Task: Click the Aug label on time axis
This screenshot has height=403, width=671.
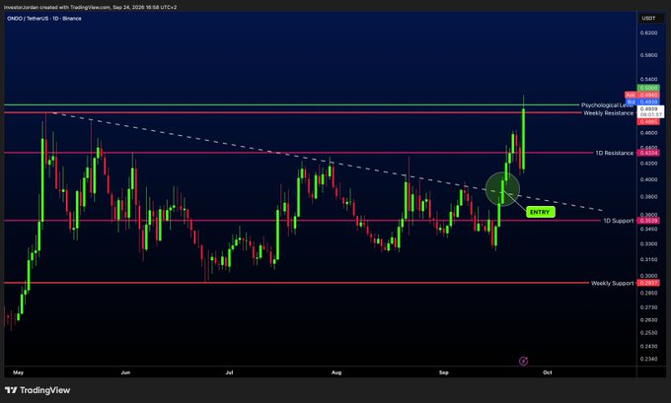Action: click(x=336, y=372)
